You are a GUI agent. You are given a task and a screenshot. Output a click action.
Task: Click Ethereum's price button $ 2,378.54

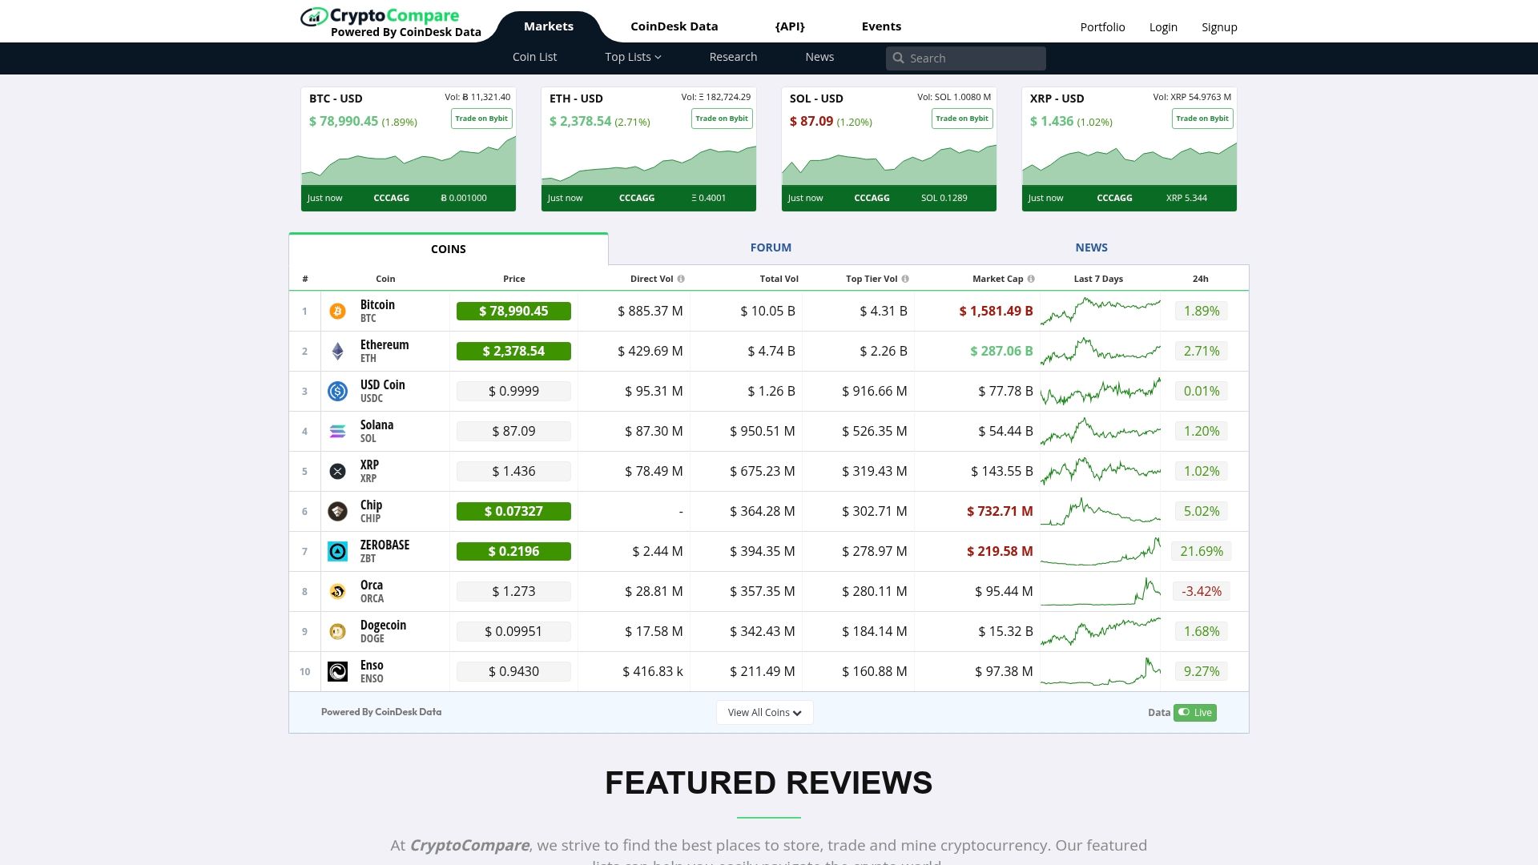(513, 352)
